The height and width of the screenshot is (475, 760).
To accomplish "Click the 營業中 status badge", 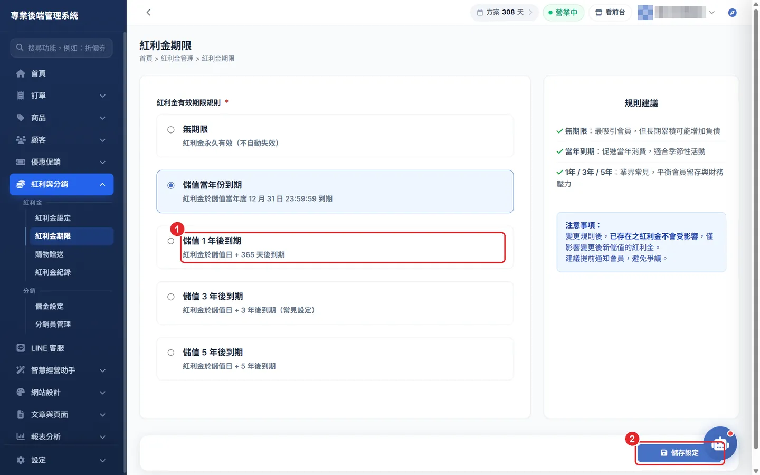I will (563, 12).
